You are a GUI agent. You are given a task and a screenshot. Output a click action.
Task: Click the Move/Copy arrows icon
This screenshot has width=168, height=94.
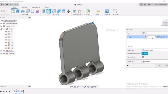pyautogui.click(x=69, y=11)
